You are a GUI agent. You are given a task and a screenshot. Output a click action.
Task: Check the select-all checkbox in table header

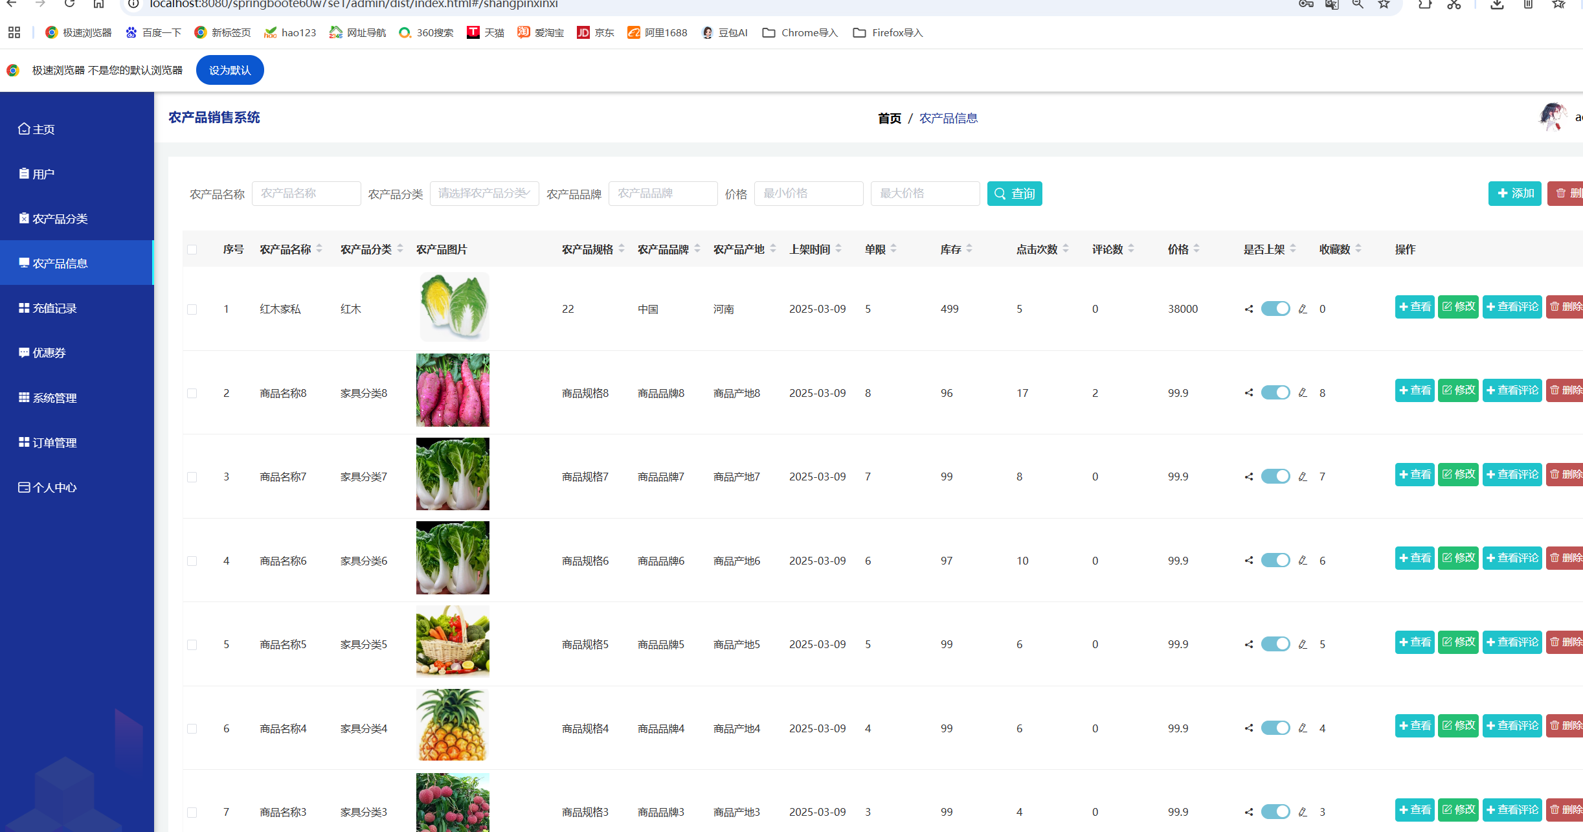[192, 250]
